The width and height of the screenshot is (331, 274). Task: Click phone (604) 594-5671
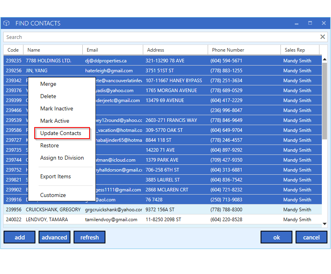pyautogui.click(x=226, y=61)
